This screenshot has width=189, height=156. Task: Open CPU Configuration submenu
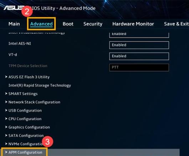tap(25, 119)
